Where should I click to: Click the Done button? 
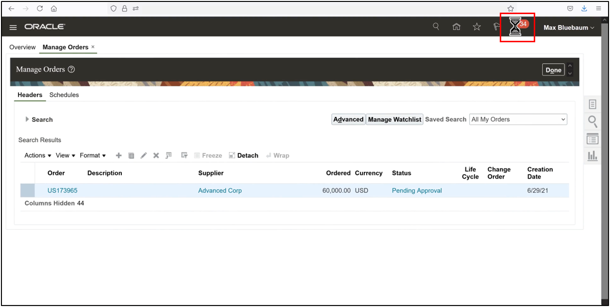click(x=553, y=69)
